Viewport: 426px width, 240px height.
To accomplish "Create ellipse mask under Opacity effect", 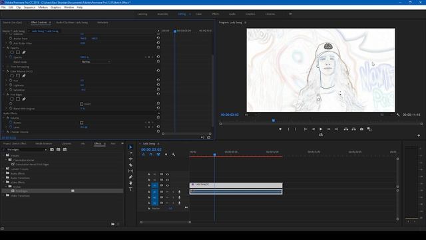I will click(12, 52).
